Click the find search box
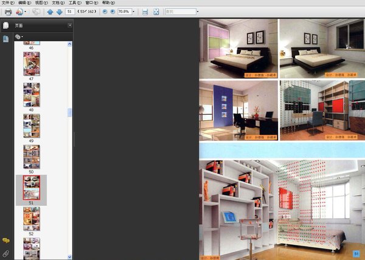This screenshot has width=365, height=260. 181,12
